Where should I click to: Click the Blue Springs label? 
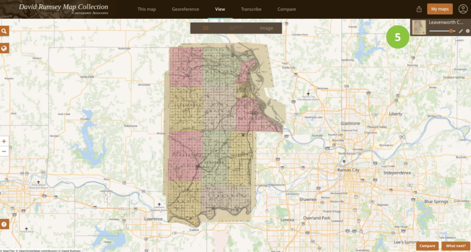(x=436, y=201)
